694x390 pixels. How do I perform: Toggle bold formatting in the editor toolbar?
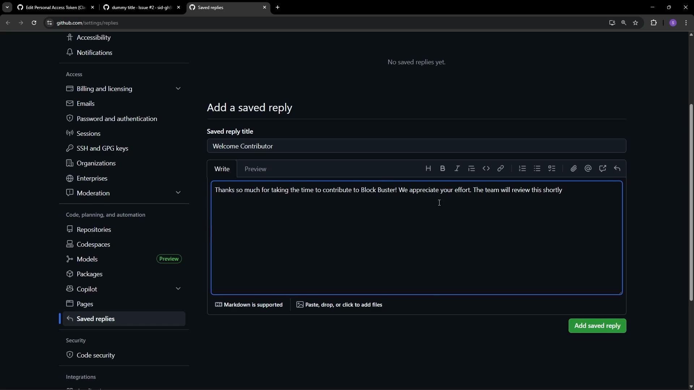click(x=442, y=169)
